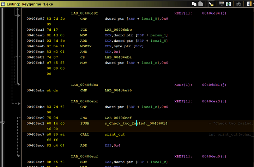Go to LAB_00406e96 jump target
This screenshot has height=167, width=254.
(118, 90)
